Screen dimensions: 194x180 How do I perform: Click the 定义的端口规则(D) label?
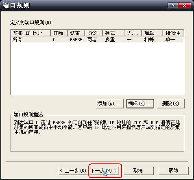[32, 23]
